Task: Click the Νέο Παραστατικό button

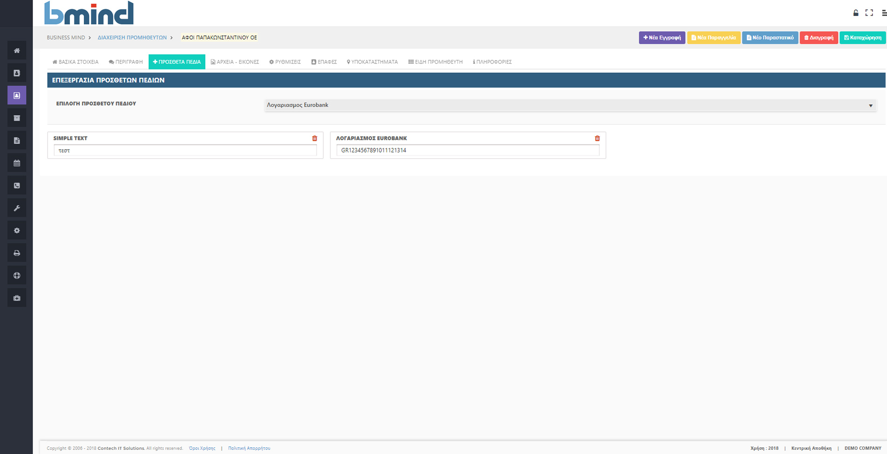Action: point(770,38)
